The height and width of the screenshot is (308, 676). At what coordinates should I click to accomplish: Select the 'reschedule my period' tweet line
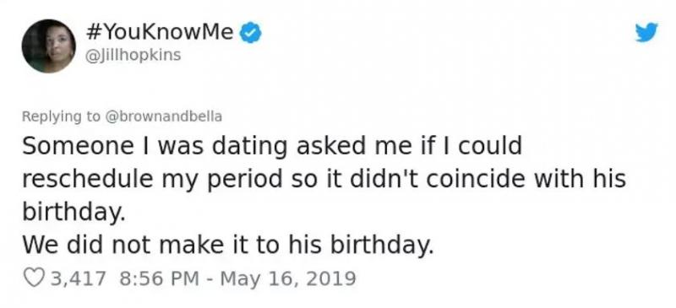click(324, 180)
